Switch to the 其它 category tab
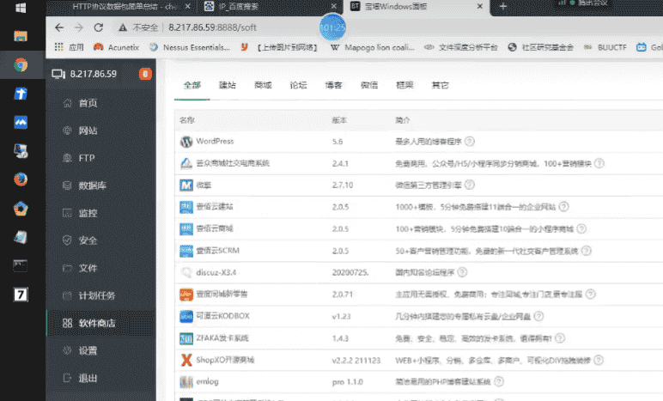663x401 pixels. (440, 85)
